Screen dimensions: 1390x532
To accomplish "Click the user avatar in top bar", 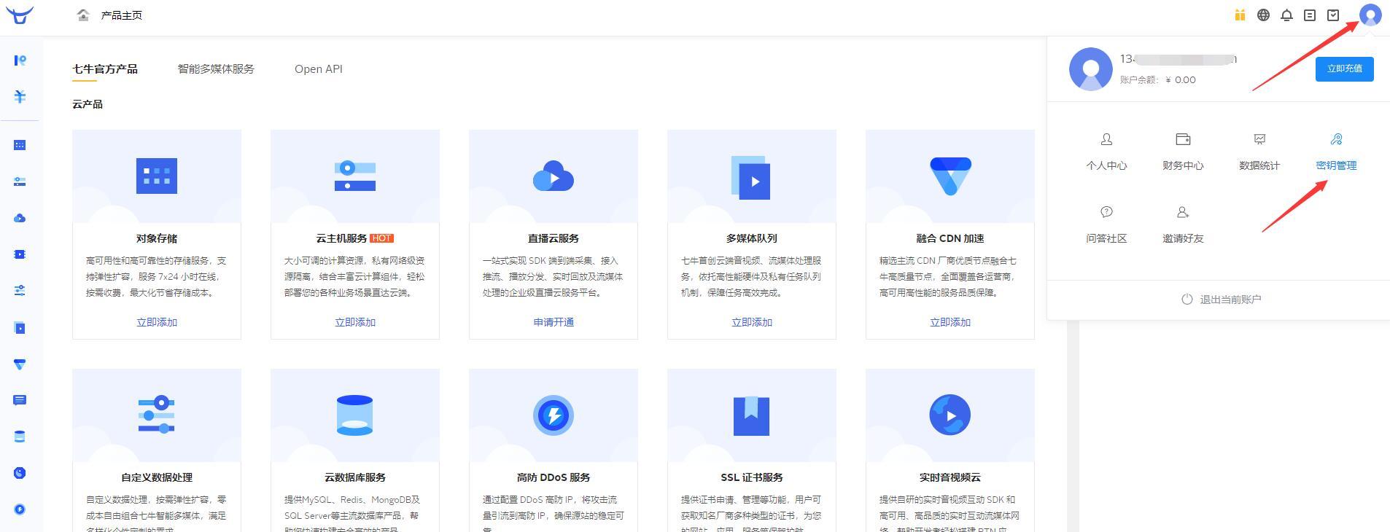I will 1370,15.
